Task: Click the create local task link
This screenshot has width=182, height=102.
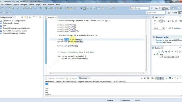Action: tap(160, 42)
